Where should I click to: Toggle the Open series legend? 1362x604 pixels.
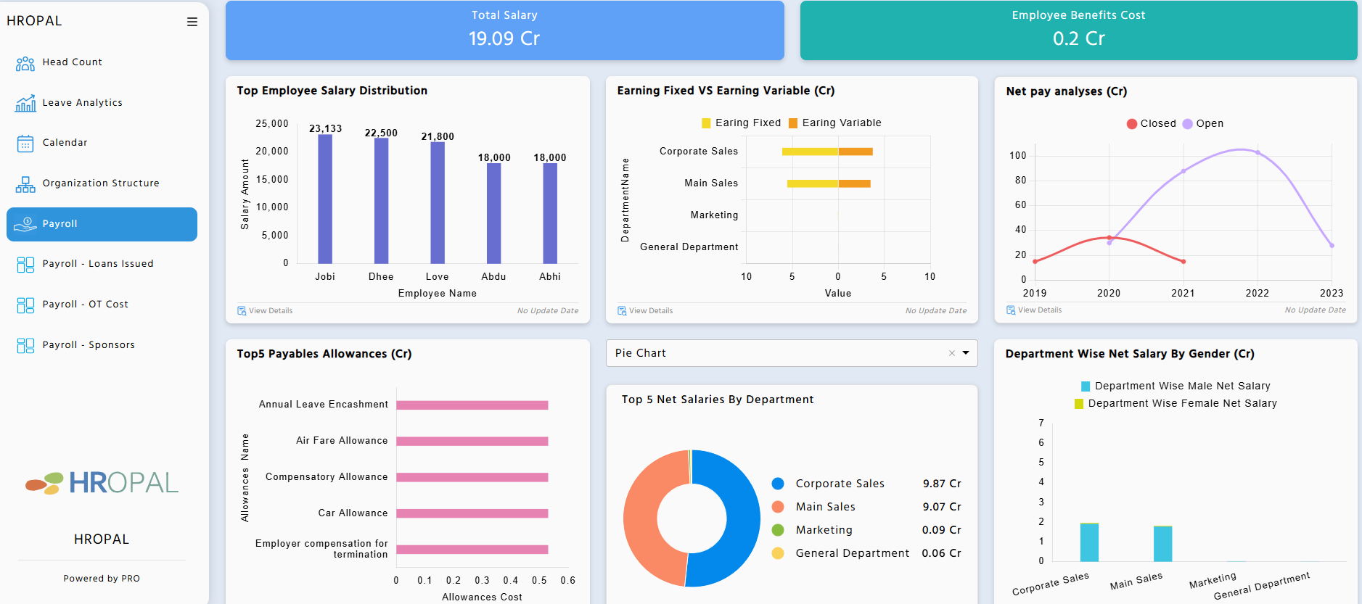click(x=1202, y=124)
